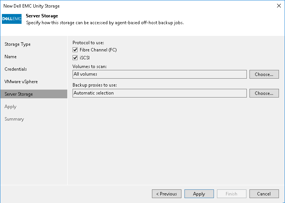The width and height of the screenshot is (285, 203).
Task: Click the Finish button
Action: point(231,194)
